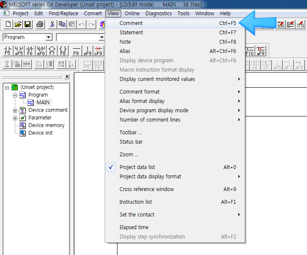Open project using folder icon

(18, 24)
